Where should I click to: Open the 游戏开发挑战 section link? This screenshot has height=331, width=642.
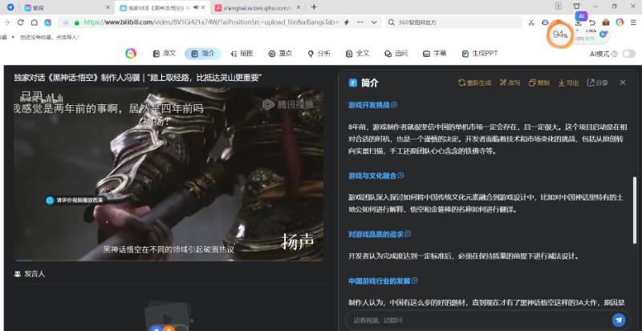click(369, 105)
